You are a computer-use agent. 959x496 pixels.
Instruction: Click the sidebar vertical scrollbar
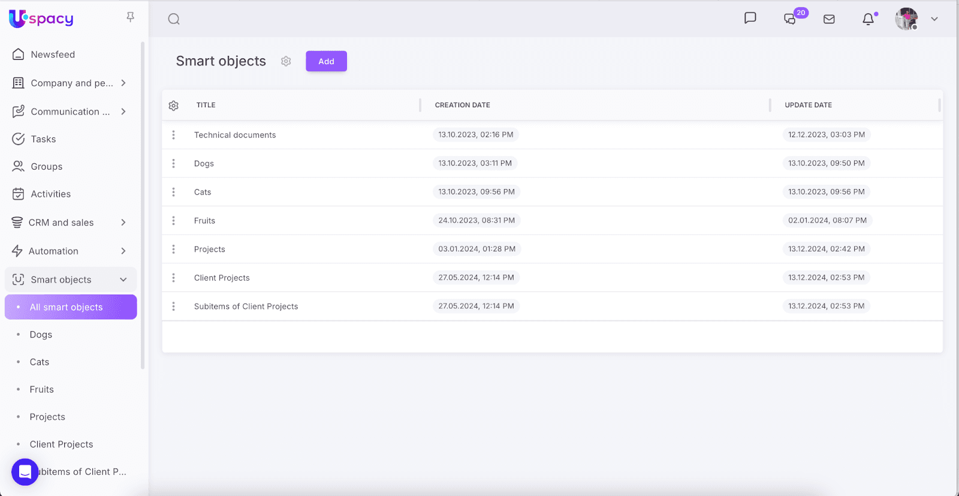[143, 204]
